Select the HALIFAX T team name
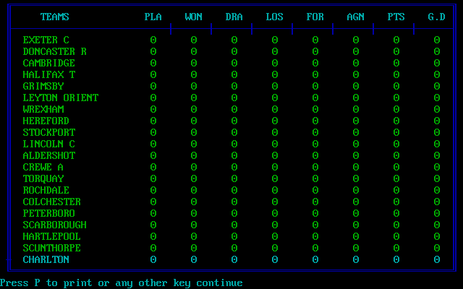Image resolution: width=463 pixels, height=289 pixels. point(49,74)
